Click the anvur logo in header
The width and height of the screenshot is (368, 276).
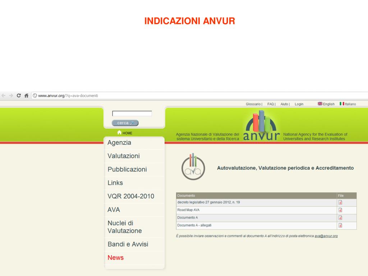[x=261, y=125]
